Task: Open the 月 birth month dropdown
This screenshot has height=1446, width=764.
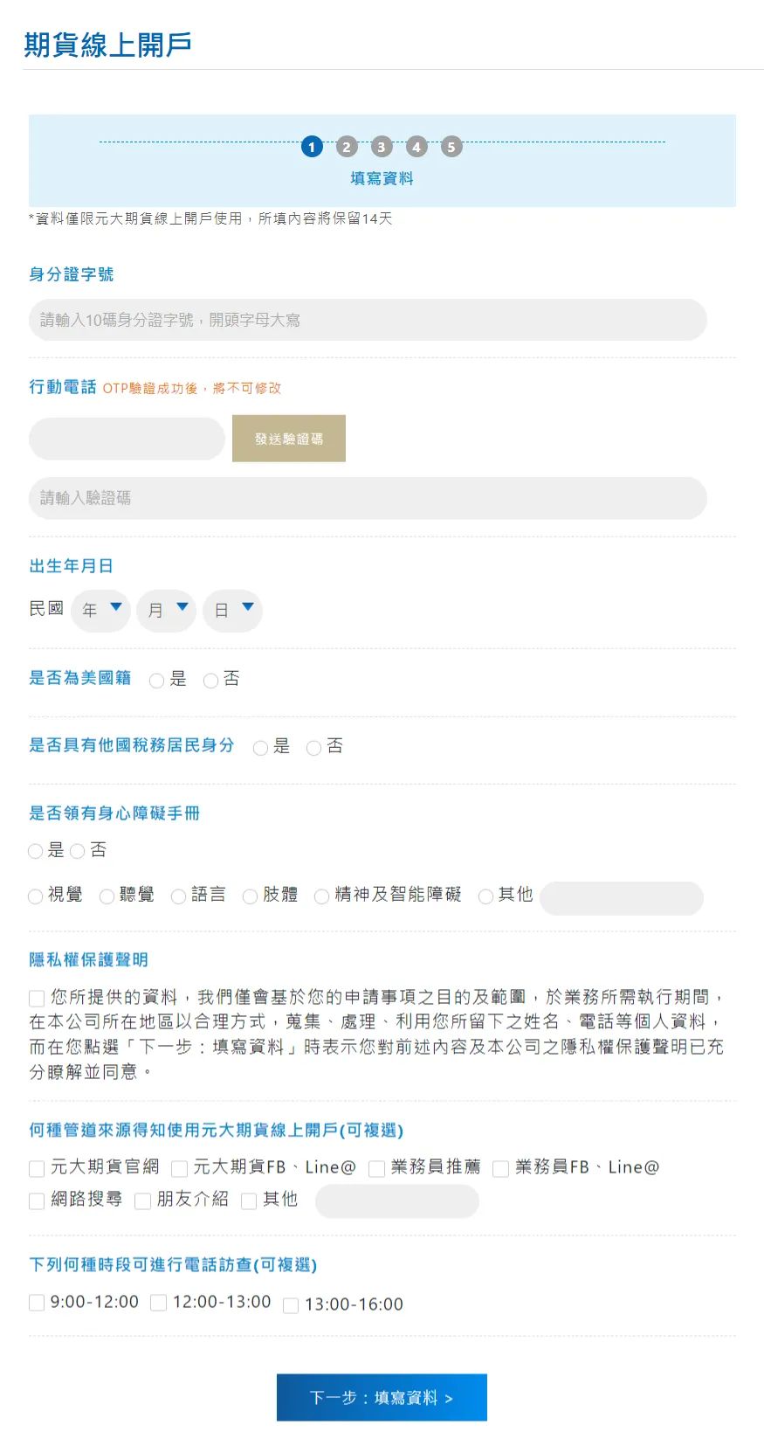Action: (167, 610)
